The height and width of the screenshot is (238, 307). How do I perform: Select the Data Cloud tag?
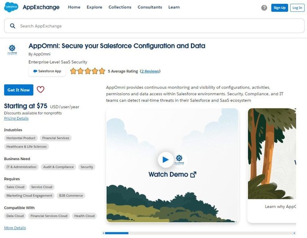15,216
